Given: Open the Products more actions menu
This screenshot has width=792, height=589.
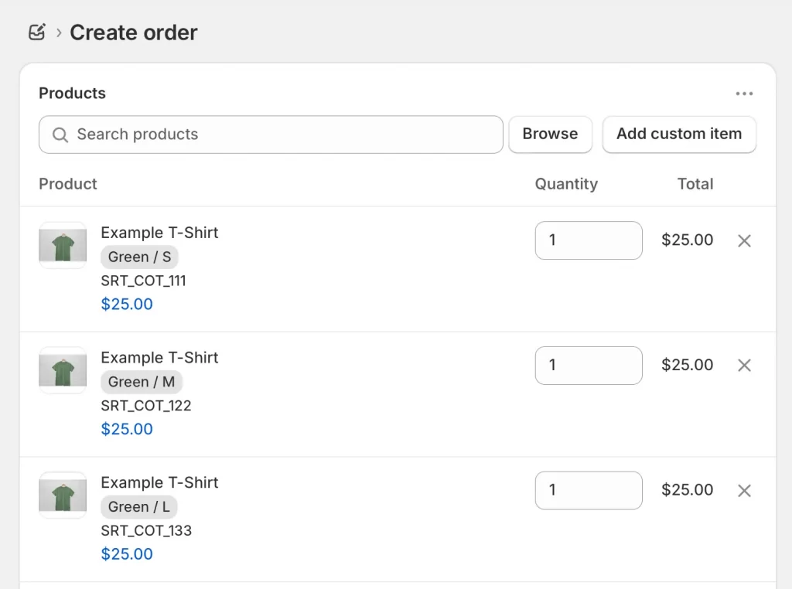Looking at the screenshot, I should (x=744, y=94).
